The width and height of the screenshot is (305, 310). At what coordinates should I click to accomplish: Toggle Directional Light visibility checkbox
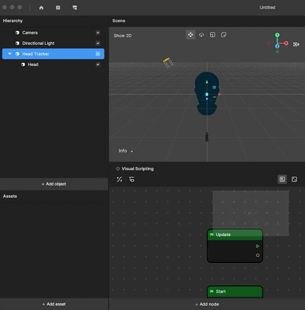click(98, 43)
